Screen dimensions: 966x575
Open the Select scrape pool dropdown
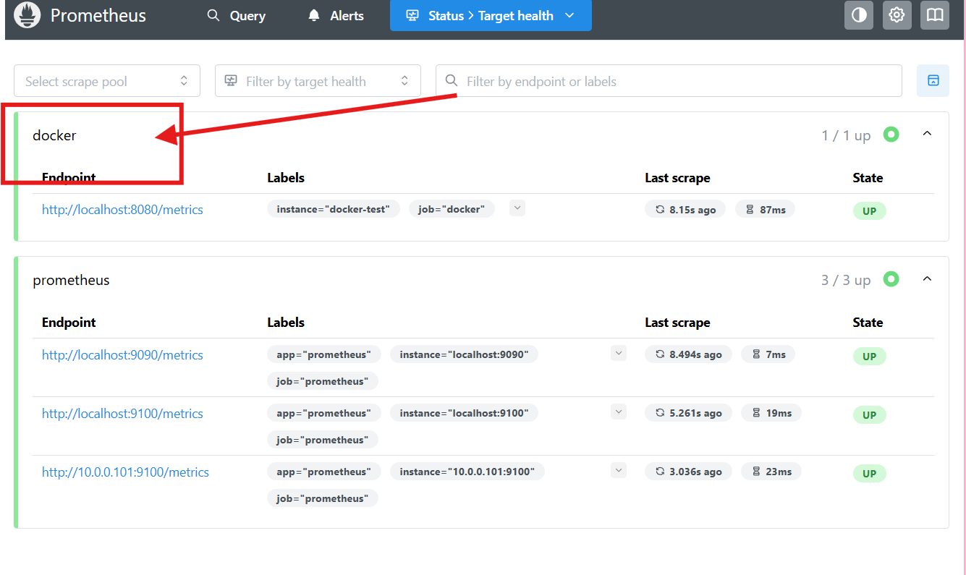point(107,81)
